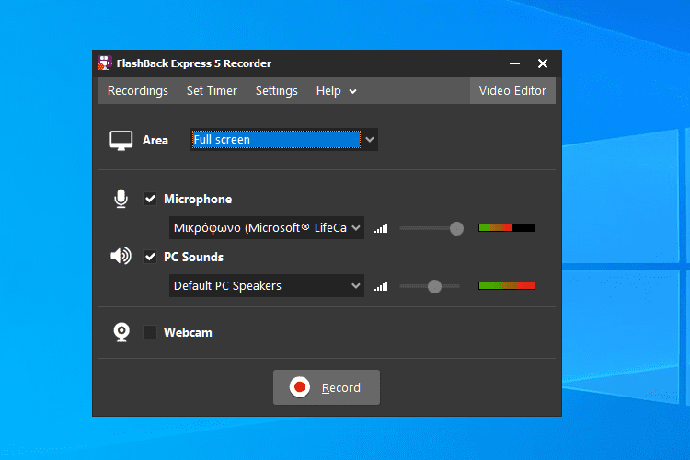Click the red record circle icon
The height and width of the screenshot is (460, 690).
click(300, 387)
